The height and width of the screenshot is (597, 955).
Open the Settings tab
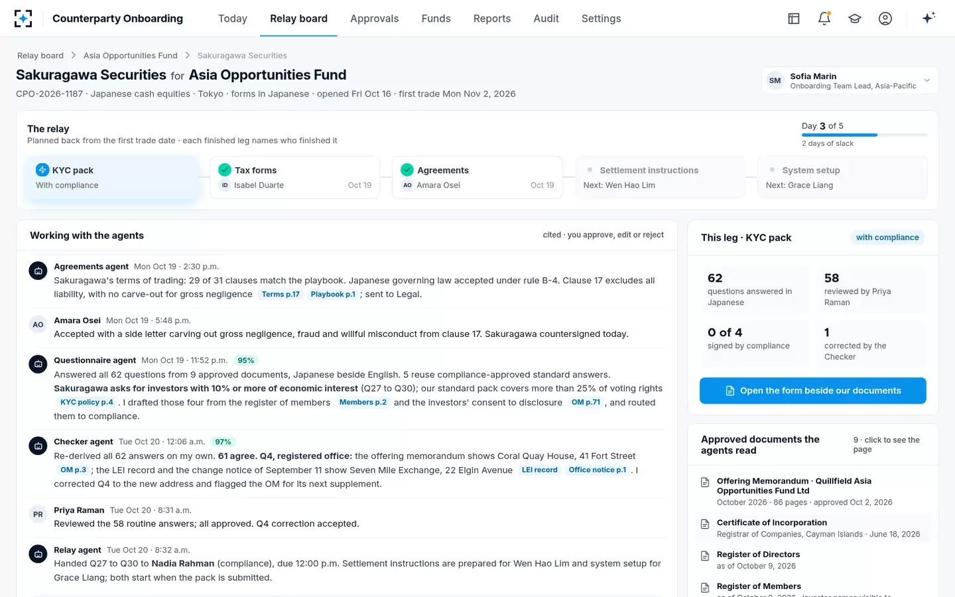[x=602, y=19]
